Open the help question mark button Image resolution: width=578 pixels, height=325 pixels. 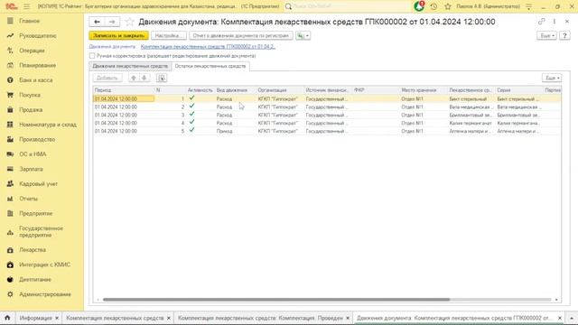564,36
